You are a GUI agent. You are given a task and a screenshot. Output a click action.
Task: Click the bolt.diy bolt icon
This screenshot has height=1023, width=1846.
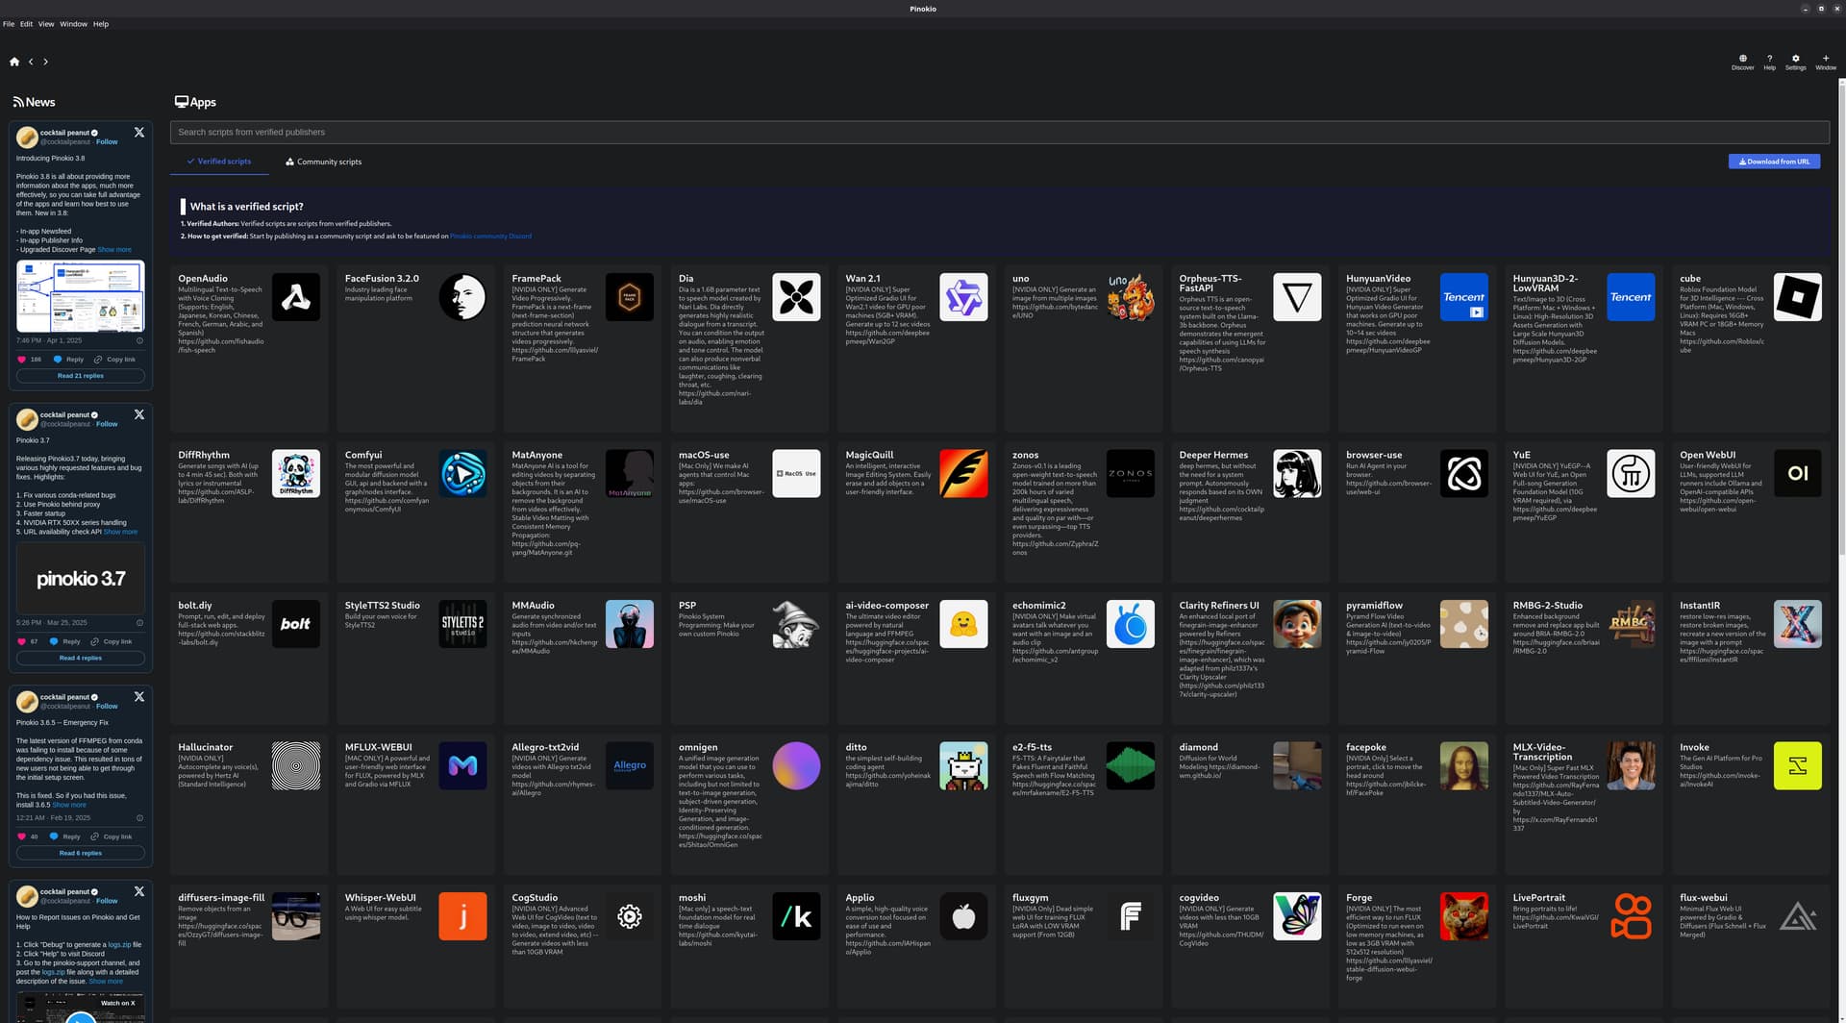[296, 624]
